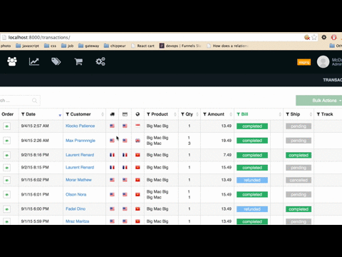Sort the Amount column header
Image resolution: width=342 pixels, height=257 pixels.
(x=217, y=114)
